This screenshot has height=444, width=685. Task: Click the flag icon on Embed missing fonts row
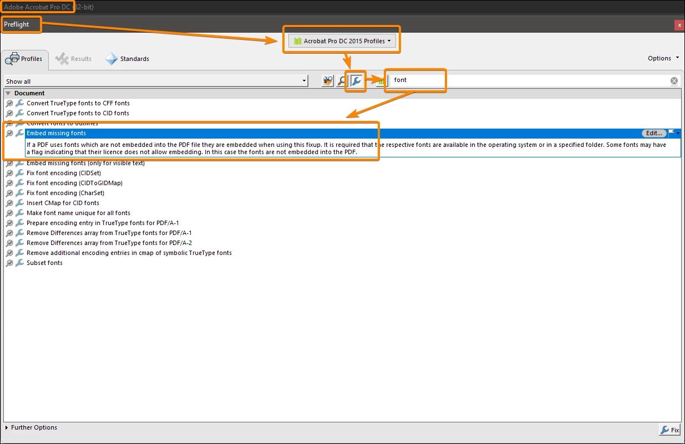pyautogui.click(x=672, y=133)
